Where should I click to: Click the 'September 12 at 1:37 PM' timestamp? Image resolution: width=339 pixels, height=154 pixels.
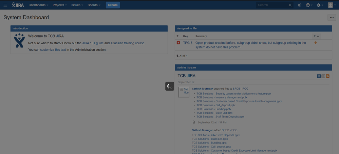click(212, 122)
